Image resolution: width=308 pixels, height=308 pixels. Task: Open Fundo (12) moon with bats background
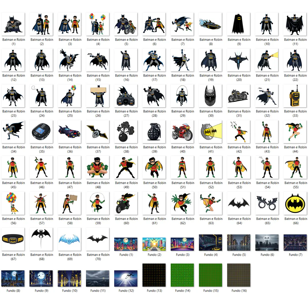126,279
